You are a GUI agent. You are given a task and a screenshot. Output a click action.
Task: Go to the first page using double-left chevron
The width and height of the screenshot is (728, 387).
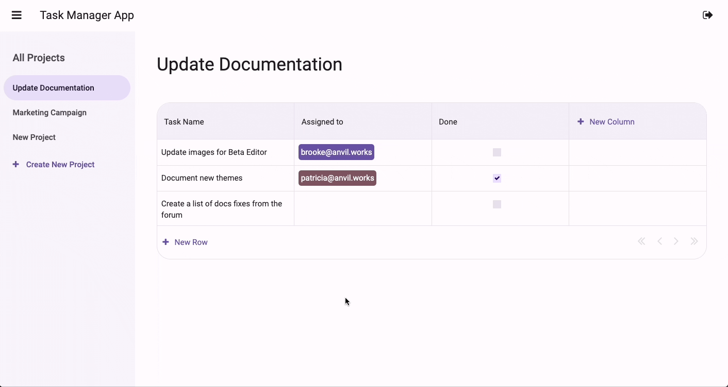(x=641, y=241)
